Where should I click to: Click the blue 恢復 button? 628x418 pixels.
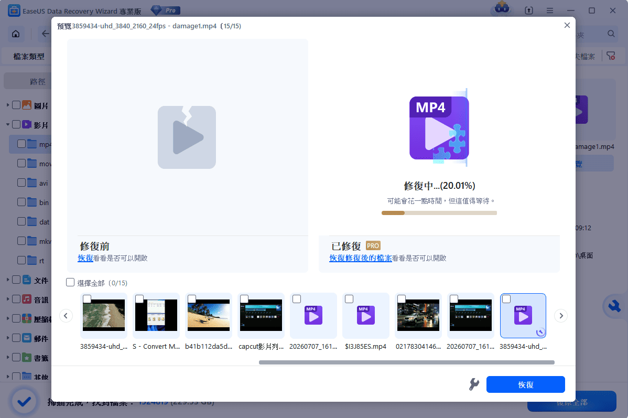(525, 384)
